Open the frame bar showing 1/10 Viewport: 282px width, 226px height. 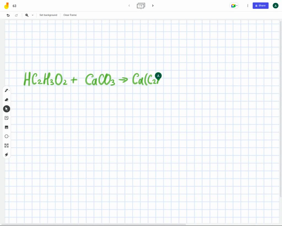click(141, 6)
